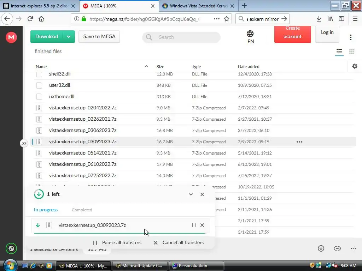Check the user32.dll checkbox
This screenshot has width=362, height=271.
click(x=39, y=85)
